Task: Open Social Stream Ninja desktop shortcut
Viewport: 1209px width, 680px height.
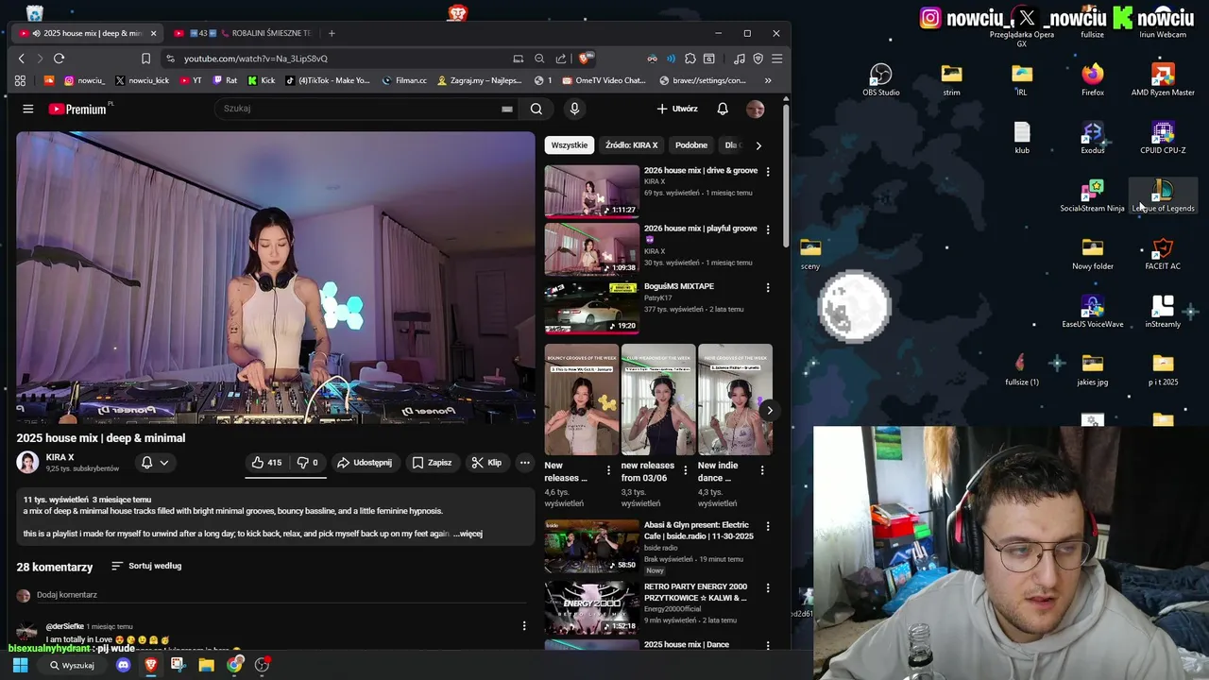Action: pos(1093,195)
